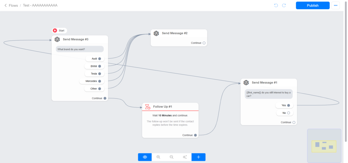Image resolution: width=348 pixels, height=163 pixels.
Task: Click the undo arrow icon
Action: 276,5
